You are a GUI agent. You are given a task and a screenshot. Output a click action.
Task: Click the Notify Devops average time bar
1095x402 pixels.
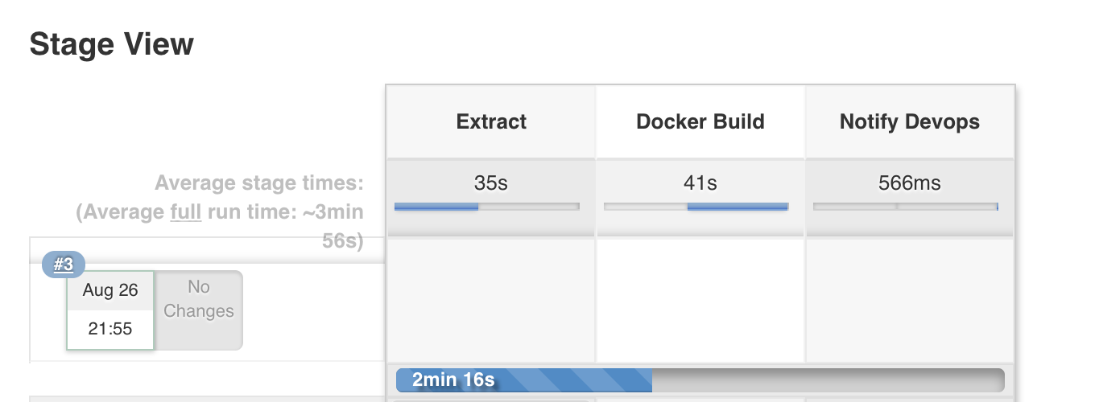click(906, 207)
